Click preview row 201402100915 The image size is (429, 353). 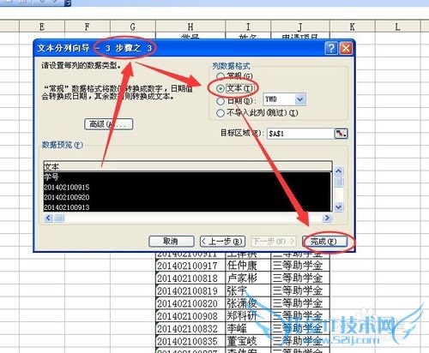tap(188, 188)
